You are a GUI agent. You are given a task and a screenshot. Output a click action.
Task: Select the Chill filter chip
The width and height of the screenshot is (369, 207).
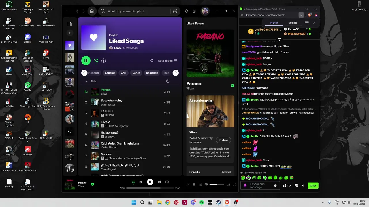pyautogui.click(x=123, y=73)
